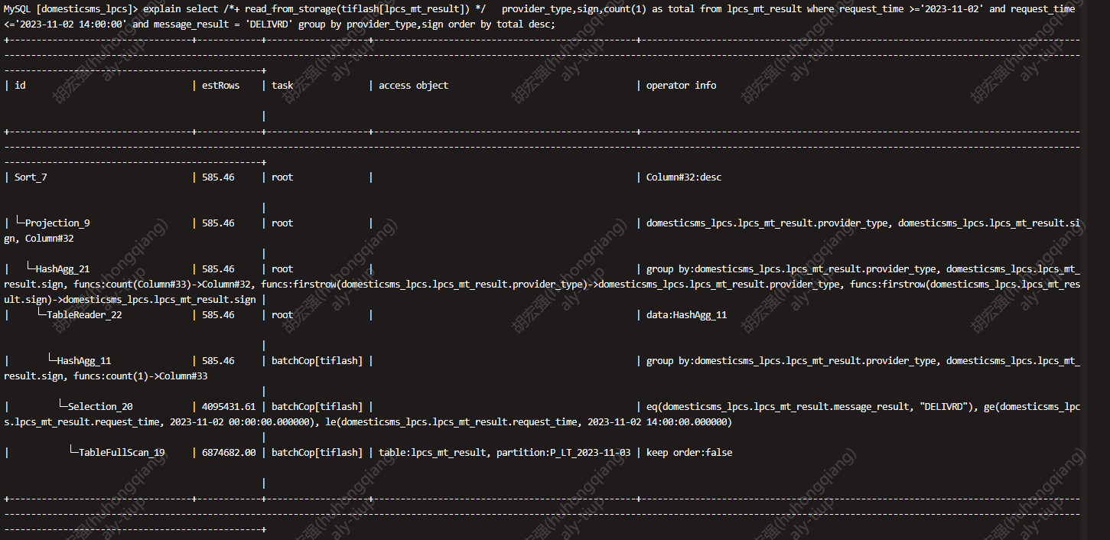
Task: Click 'root' task in Sort_7 row
Action: click(282, 177)
